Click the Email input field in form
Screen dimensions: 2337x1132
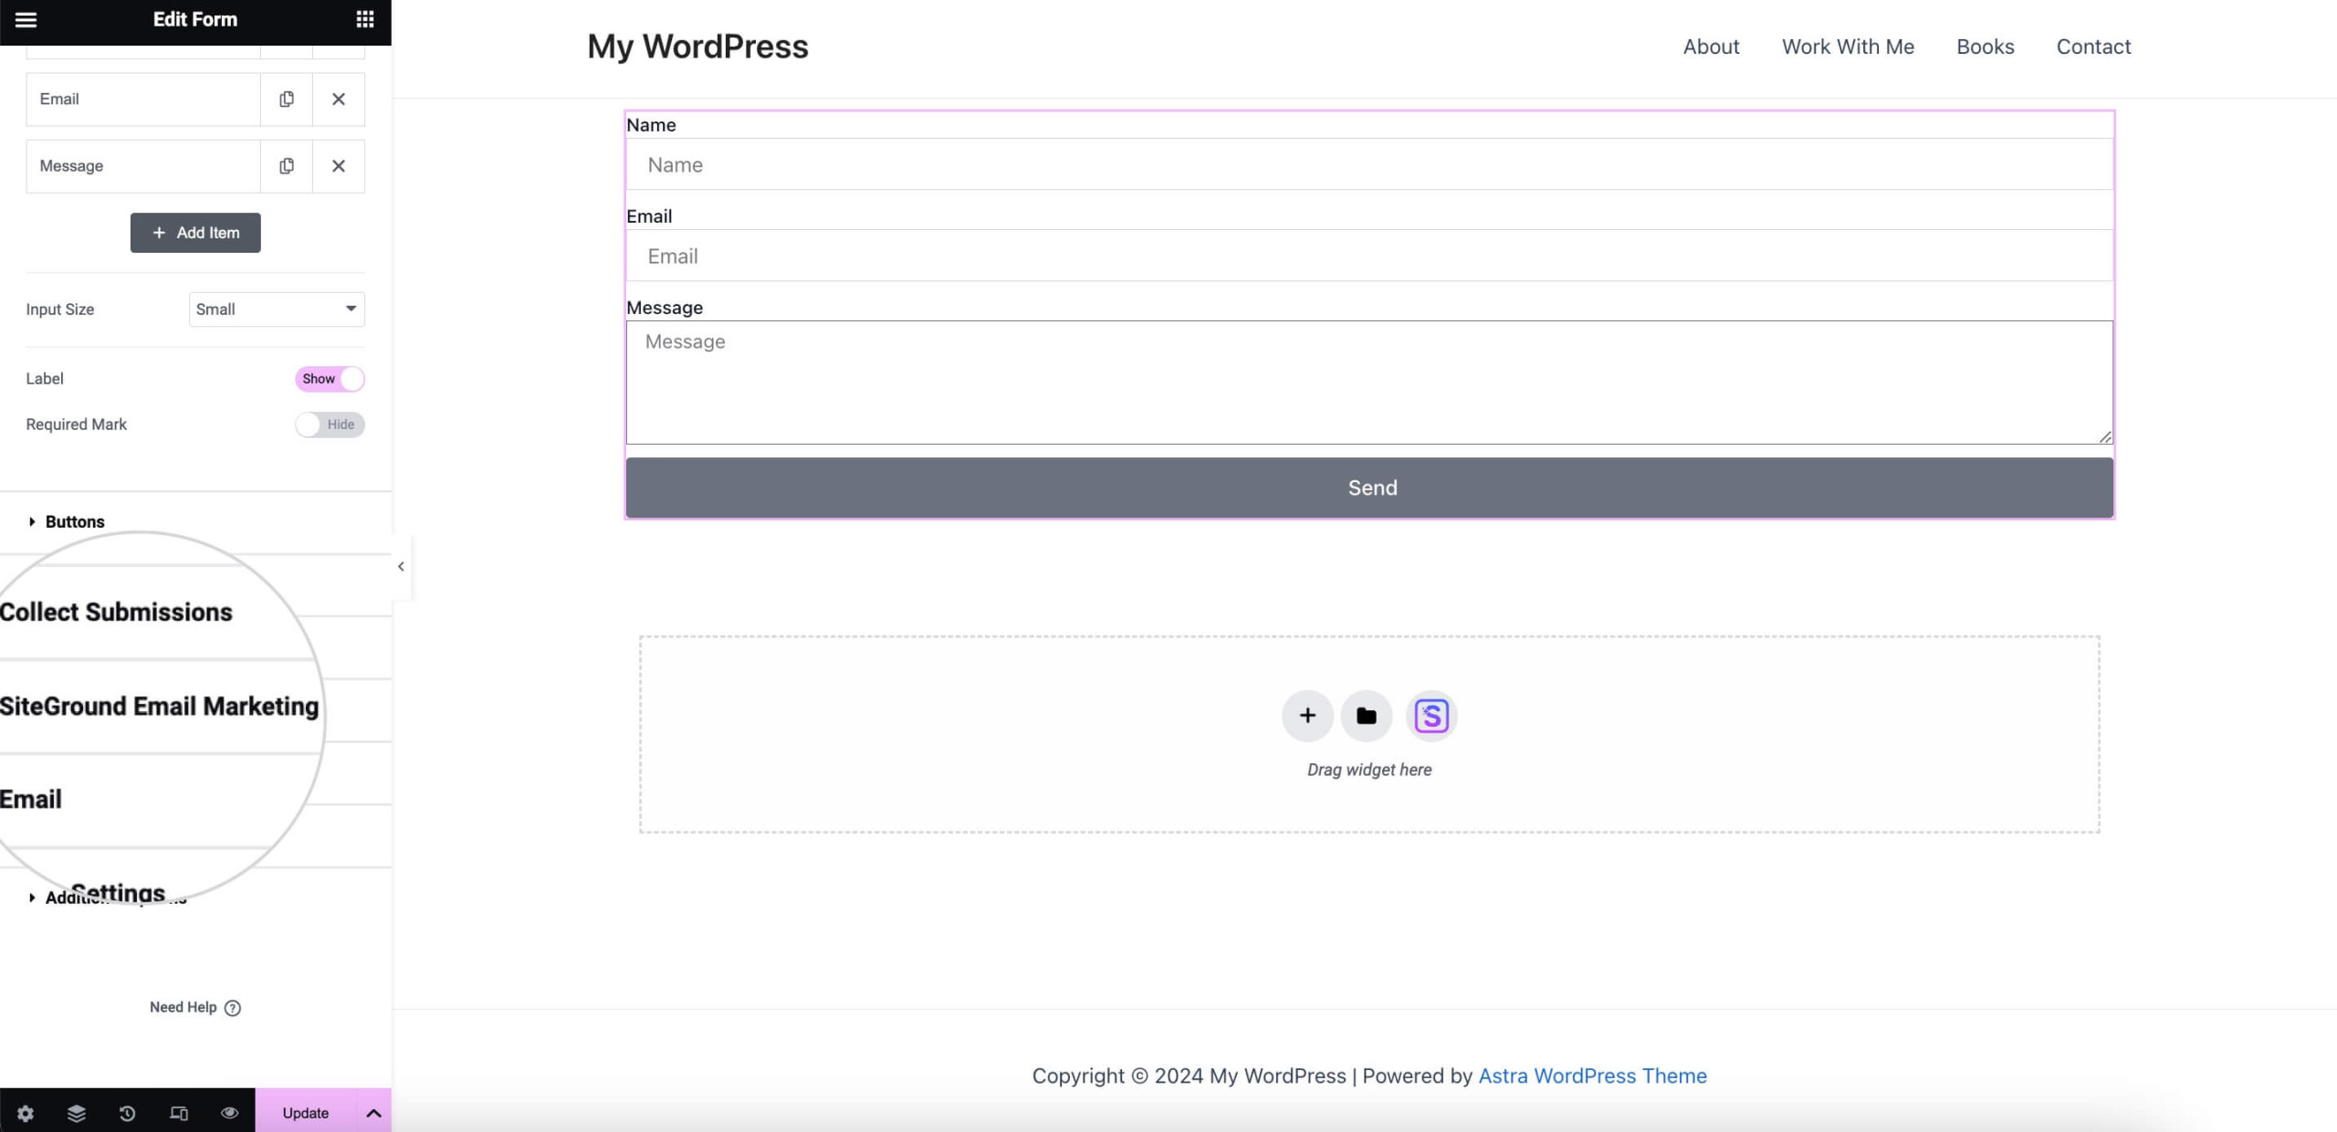(1369, 256)
